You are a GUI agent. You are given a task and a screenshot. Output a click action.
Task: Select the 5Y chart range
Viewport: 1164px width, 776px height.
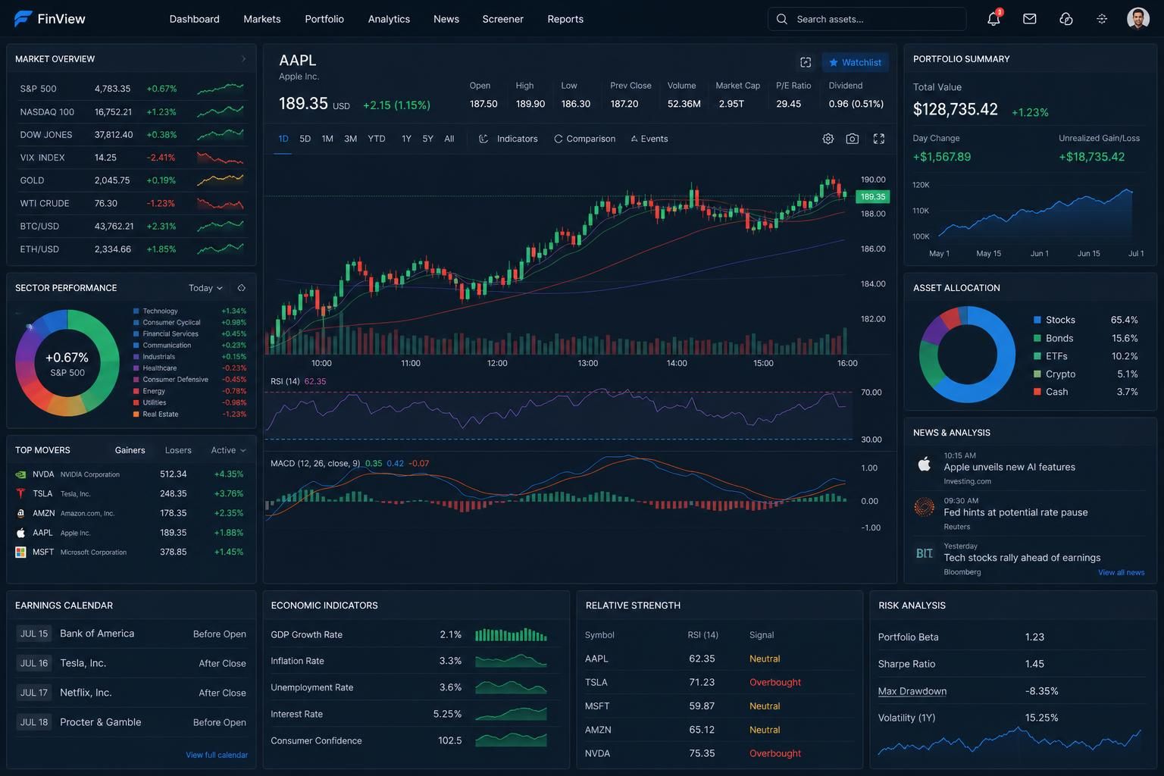427,139
